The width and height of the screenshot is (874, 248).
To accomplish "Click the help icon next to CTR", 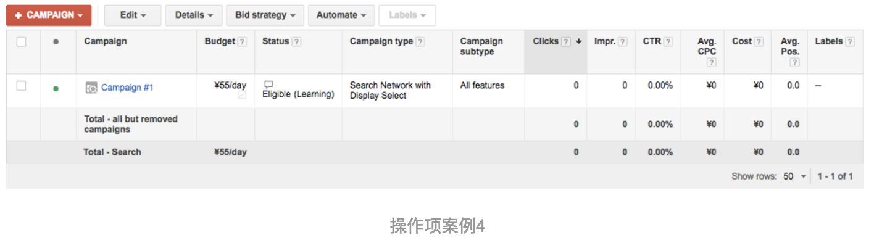I will (x=668, y=42).
